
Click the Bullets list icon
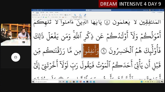click(x=52, y=15)
